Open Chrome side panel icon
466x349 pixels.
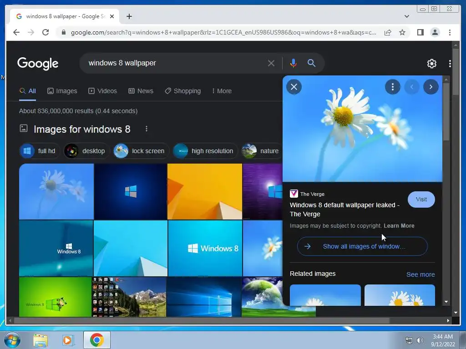[420, 32]
